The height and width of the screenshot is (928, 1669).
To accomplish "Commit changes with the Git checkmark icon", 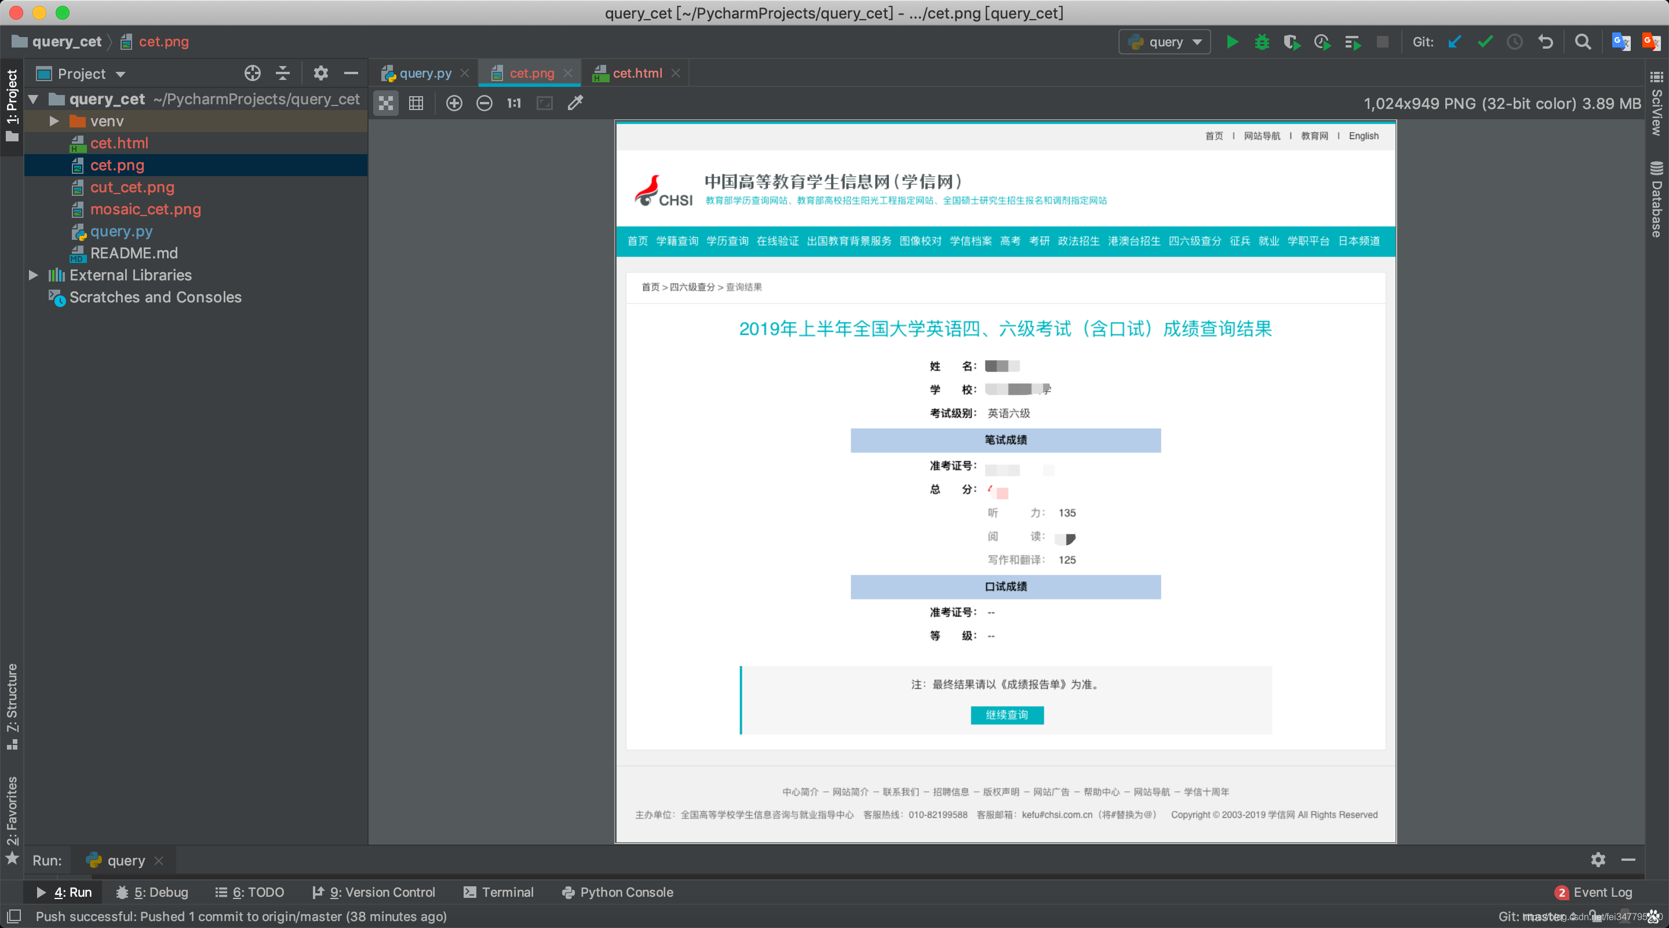I will pos(1484,42).
